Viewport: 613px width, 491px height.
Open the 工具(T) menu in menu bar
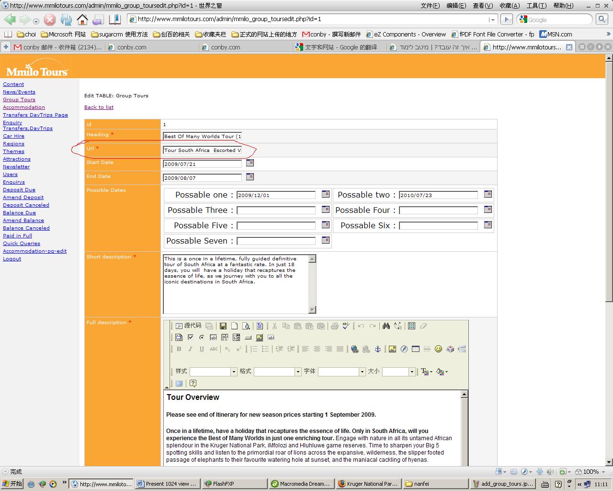click(x=536, y=5)
